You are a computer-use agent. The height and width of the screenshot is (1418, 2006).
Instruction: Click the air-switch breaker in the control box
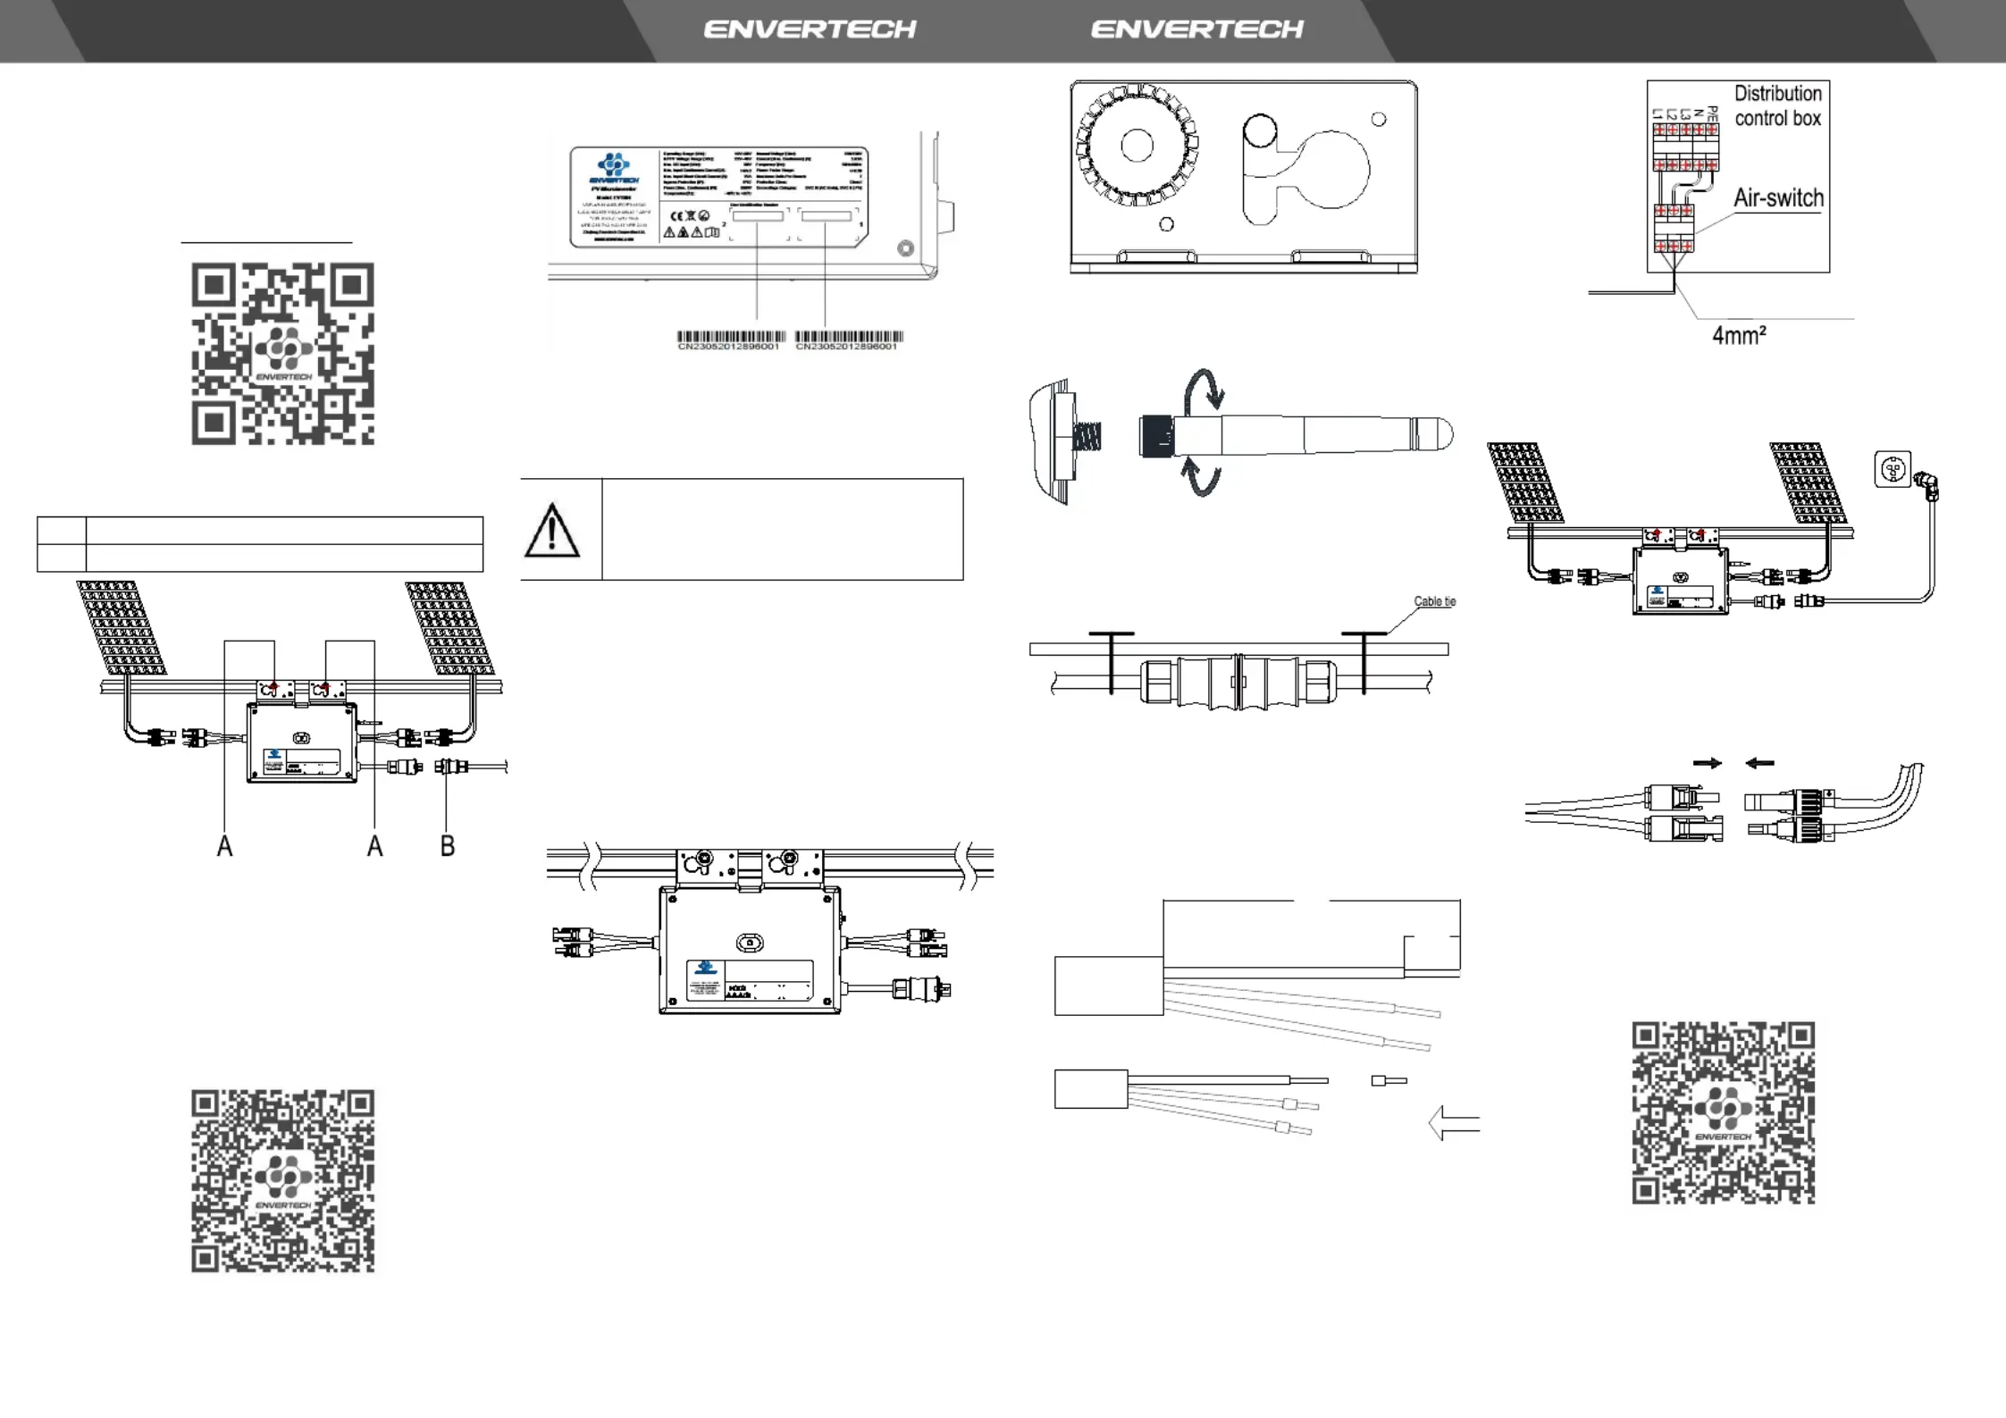tap(1673, 229)
